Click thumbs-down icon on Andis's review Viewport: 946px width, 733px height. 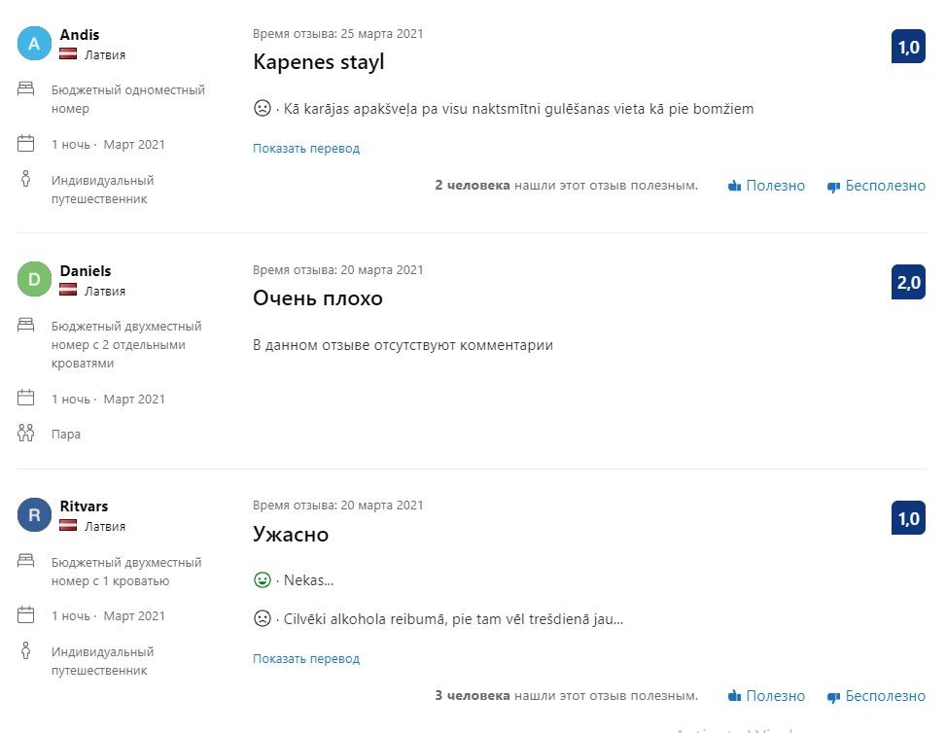(833, 187)
